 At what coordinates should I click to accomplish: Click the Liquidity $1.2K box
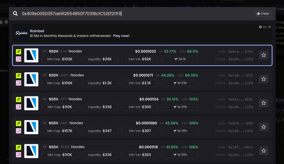pyautogui.click(x=100, y=83)
